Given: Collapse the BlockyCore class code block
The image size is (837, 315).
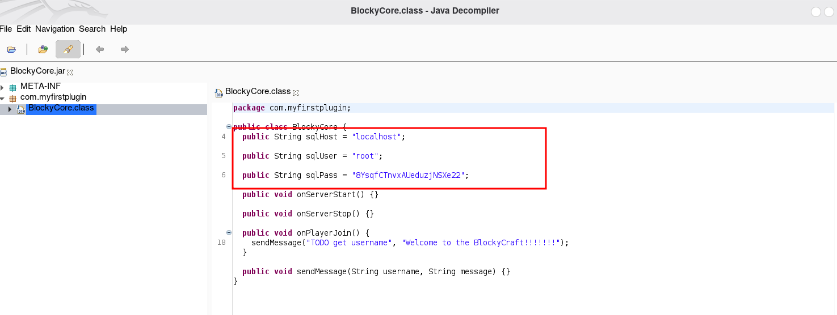Looking at the screenshot, I should point(229,127).
